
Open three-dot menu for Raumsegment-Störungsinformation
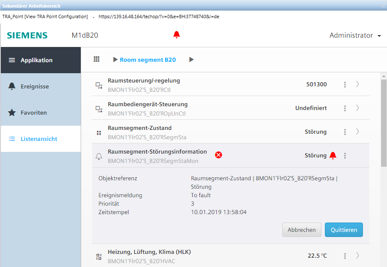[x=345, y=156]
